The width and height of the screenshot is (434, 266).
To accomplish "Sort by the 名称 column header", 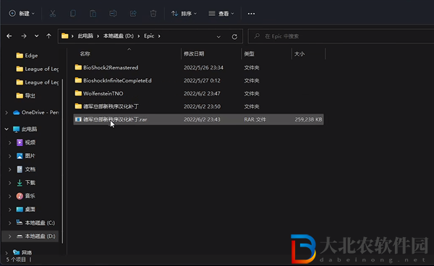I will point(85,54).
